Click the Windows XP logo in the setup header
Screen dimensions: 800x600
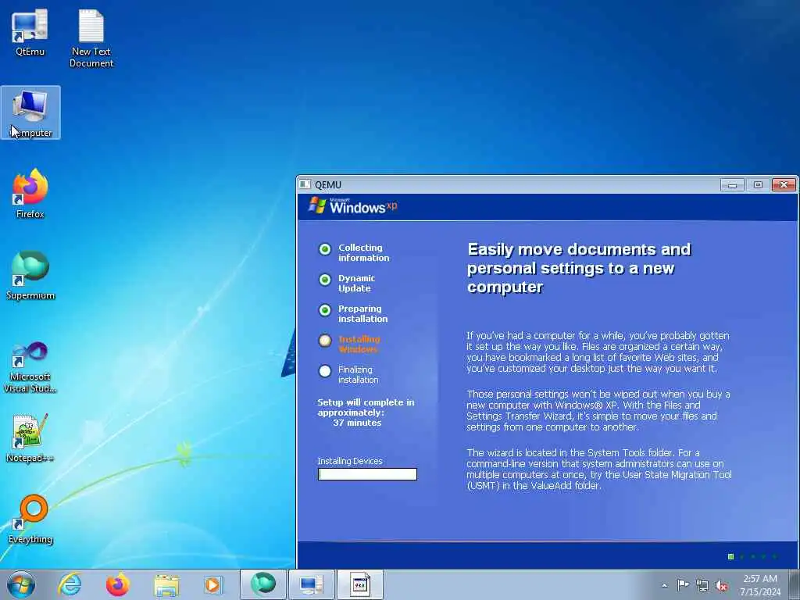[x=352, y=206]
